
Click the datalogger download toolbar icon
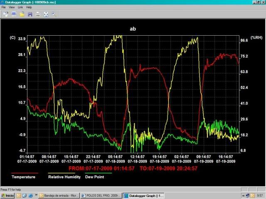pos(5,14)
